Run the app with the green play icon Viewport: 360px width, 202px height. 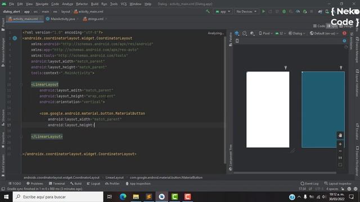point(264,11)
